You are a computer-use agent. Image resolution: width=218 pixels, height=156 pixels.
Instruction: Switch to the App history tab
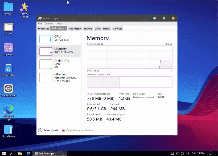(75, 29)
